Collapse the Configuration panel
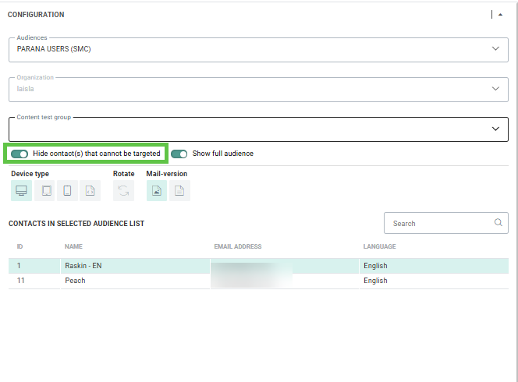The width and height of the screenshot is (518, 382). click(499, 14)
